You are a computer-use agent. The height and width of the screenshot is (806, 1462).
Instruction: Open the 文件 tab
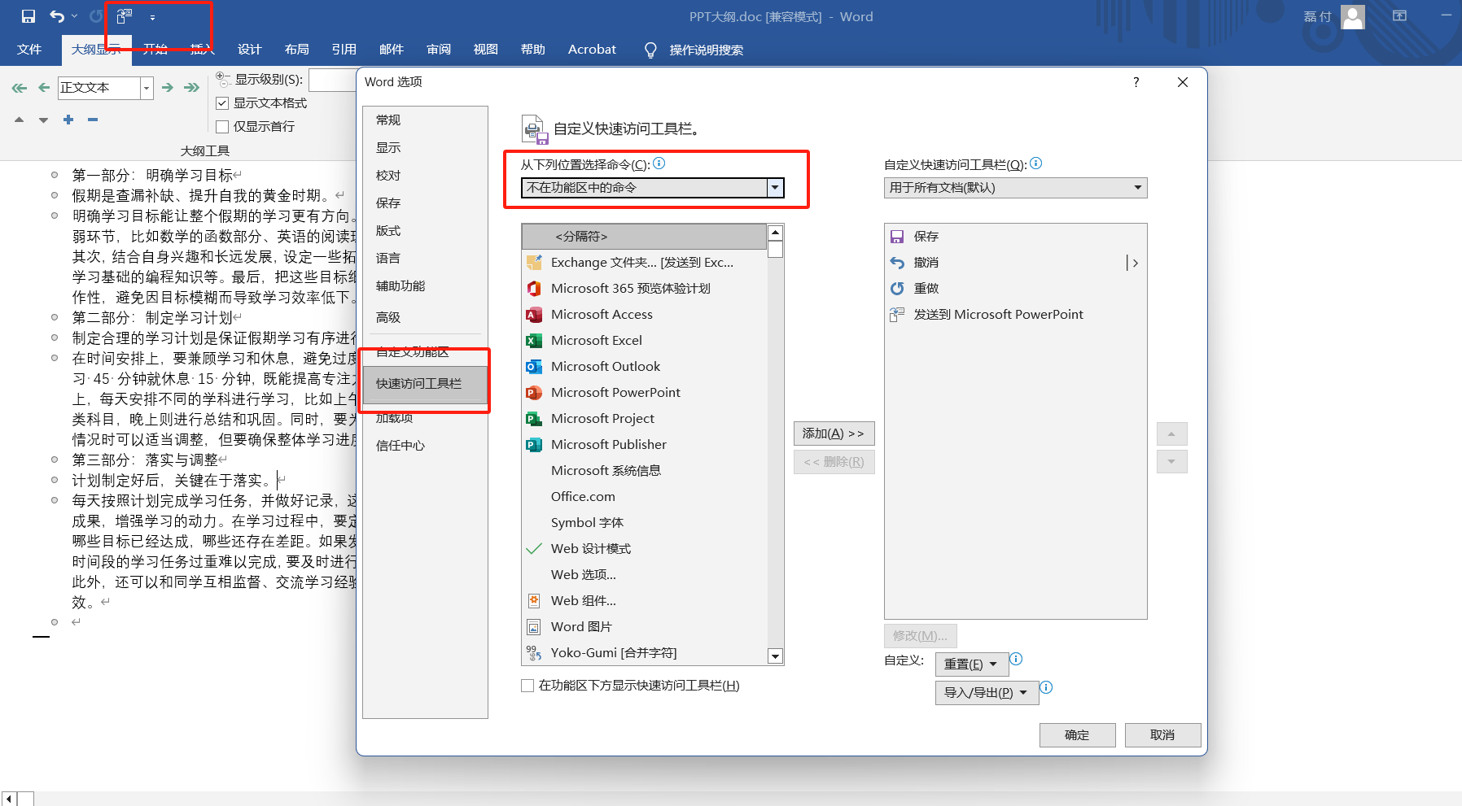pos(29,50)
